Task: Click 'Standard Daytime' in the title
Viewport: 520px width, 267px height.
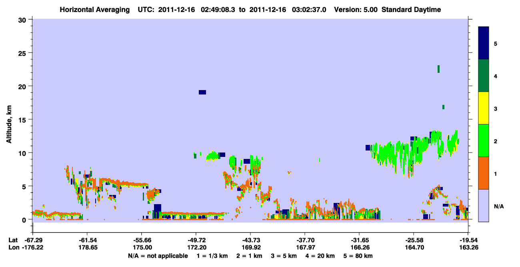Action: [411, 10]
